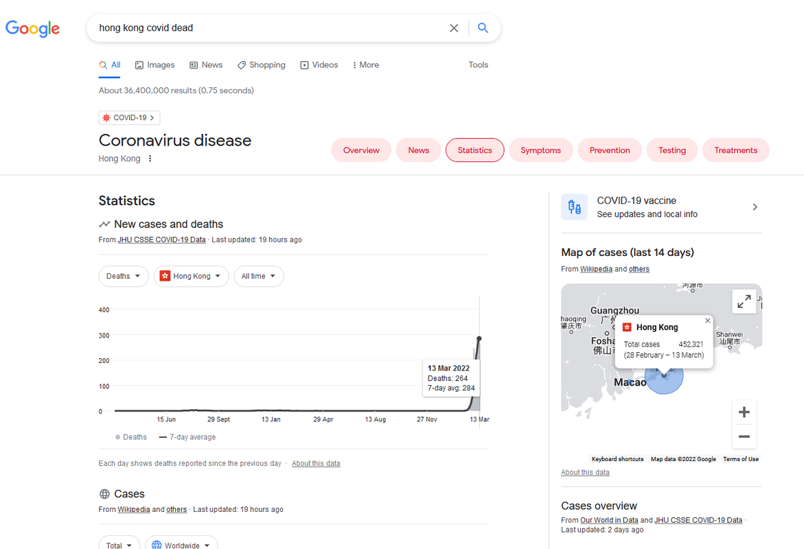This screenshot has height=549, width=804.
Task: Expand the map with the fullscreen icon
Action: coord(744,301)
